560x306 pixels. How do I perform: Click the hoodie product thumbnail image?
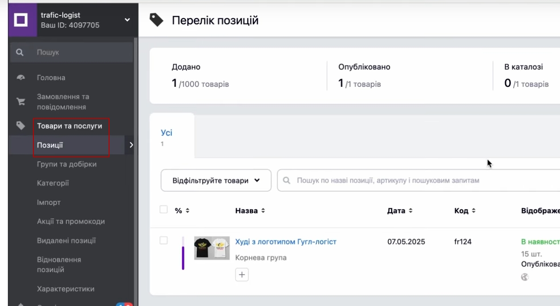(x=212, y=248)
